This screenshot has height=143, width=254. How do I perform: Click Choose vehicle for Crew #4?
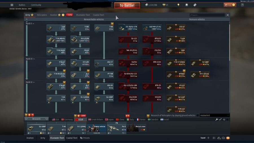pos(97,128)
